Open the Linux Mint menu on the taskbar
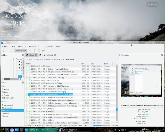 [2, 130]
